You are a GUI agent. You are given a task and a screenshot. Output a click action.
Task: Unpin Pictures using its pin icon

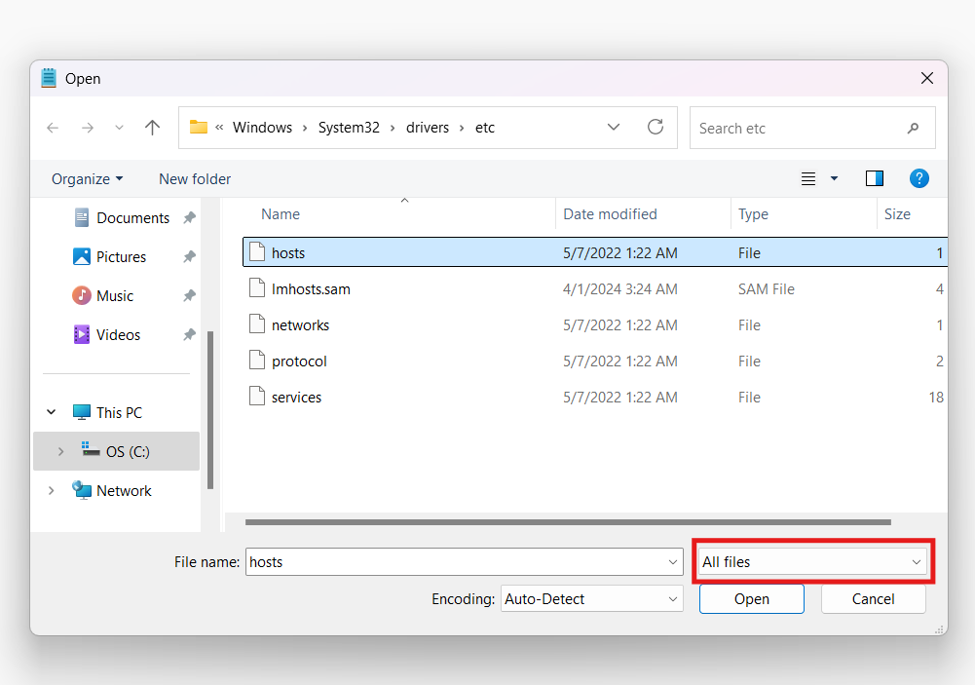[189, 256]
